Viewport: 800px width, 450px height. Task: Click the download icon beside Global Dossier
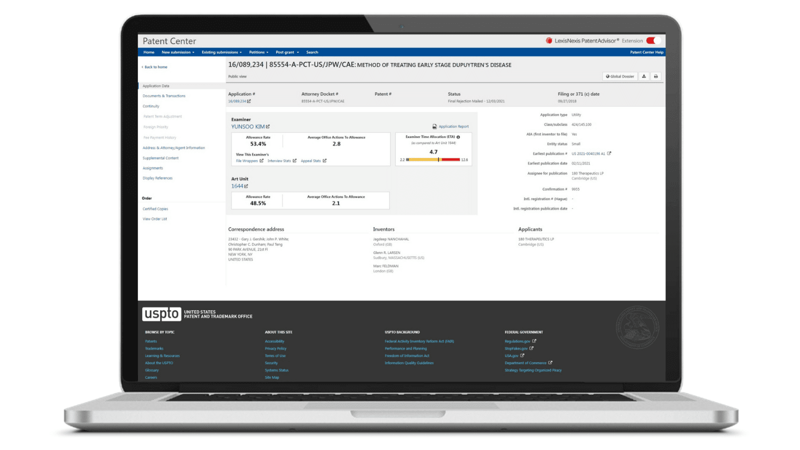click(644, 76)
